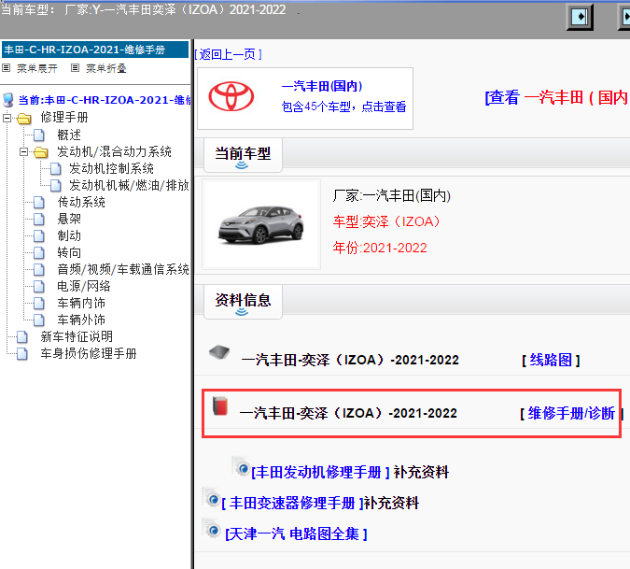630x569 pixels.
Task: Click the page icon beside 概述
Action: tap(39, 135)
